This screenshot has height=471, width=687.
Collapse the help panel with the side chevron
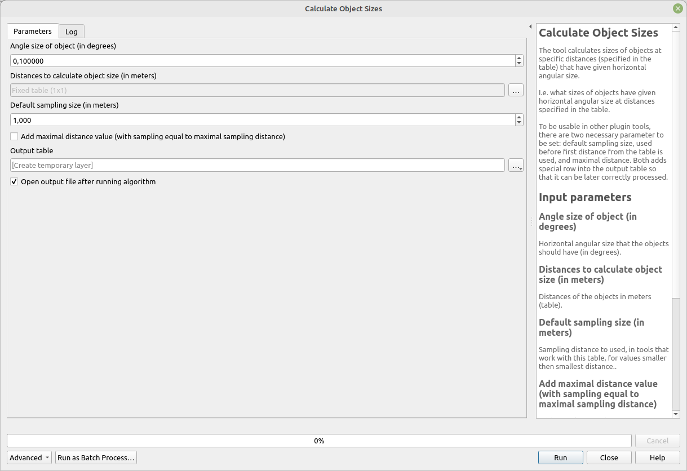(530, 26)
